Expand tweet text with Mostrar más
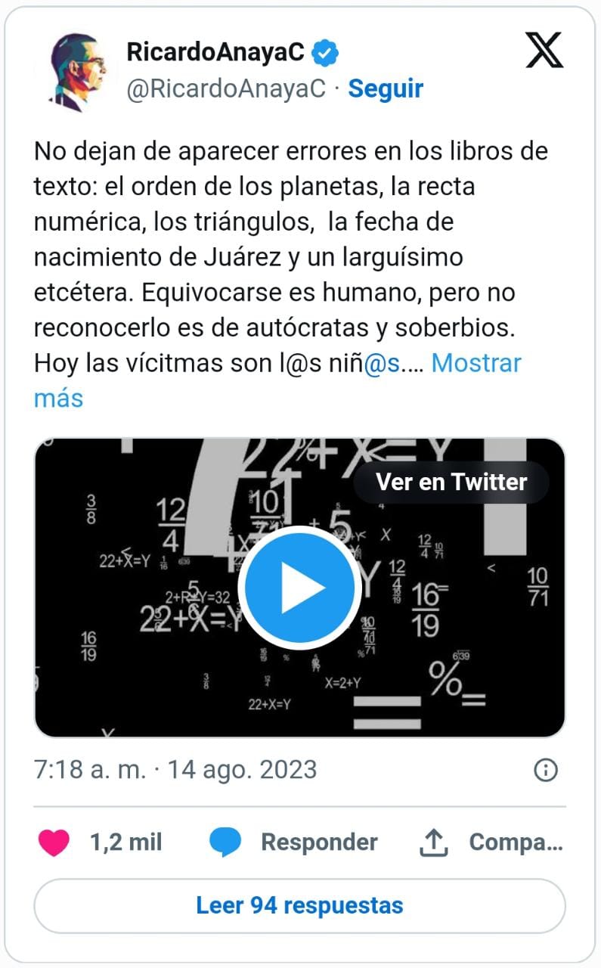Image resolution: width=601 pixels, height=968 pixels. click(277, 380)
